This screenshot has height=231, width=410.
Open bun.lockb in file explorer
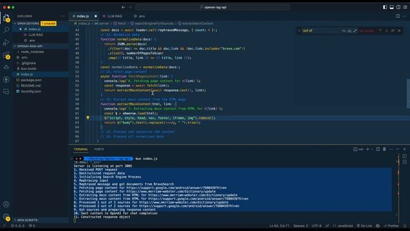point(28,69)
